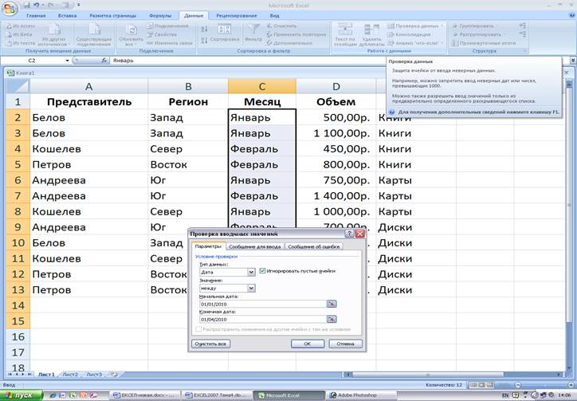Screen dimensions: 577x401
Task: Open the Формулы ribbon tab
Action: [x=160, y=15]
